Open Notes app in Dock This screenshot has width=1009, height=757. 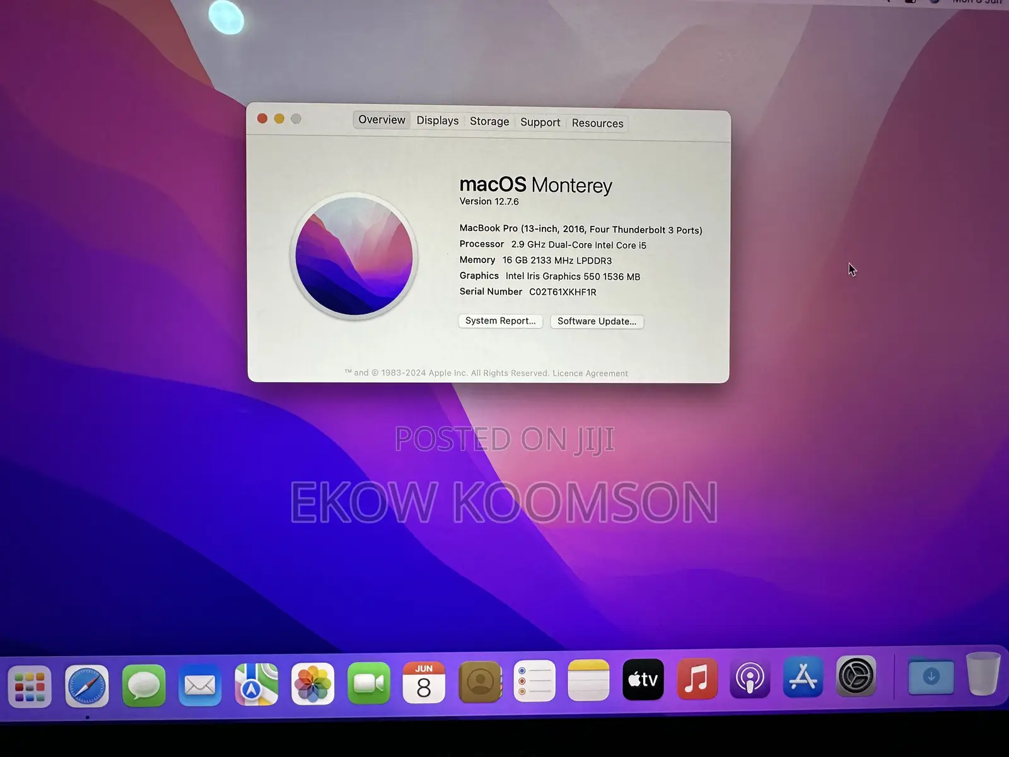tap(589, 681)
